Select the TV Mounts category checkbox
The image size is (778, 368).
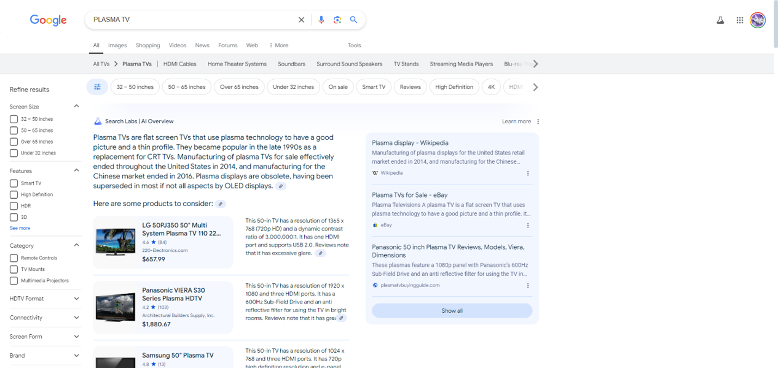click(x=14, y=269)
